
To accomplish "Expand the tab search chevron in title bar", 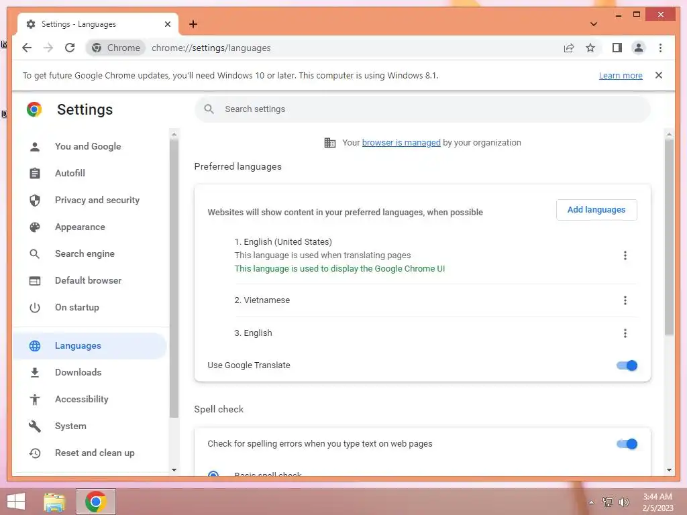I will pyautogui.click(x=594, y=24).
